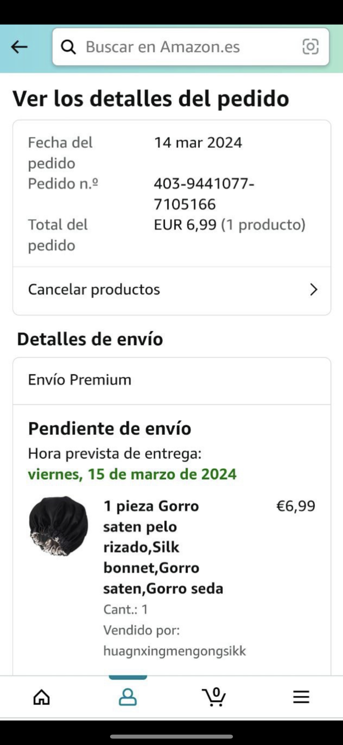Tap the back arrow icon
This screenshot has width=343, height=745.
pos(19,47)
